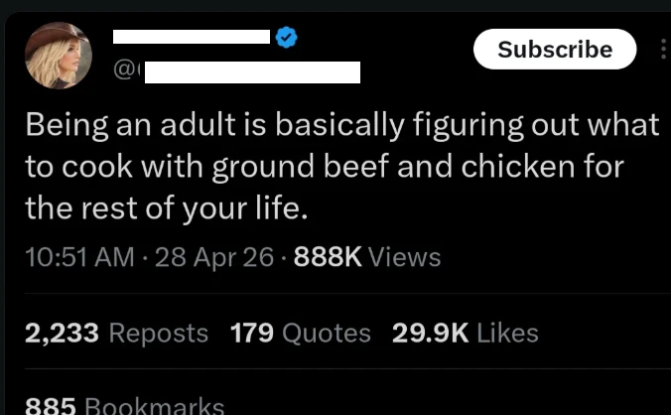
Task: Open the 10:51 AM timestamp
Action: 77,257
